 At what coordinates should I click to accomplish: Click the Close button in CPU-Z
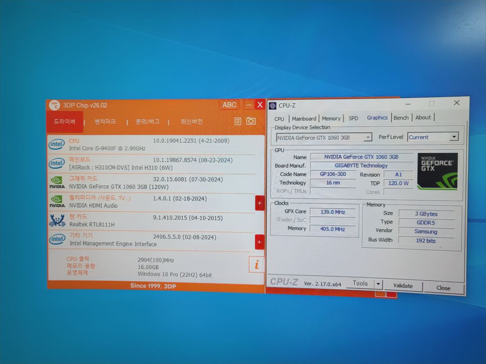click(x=443, y=287)
